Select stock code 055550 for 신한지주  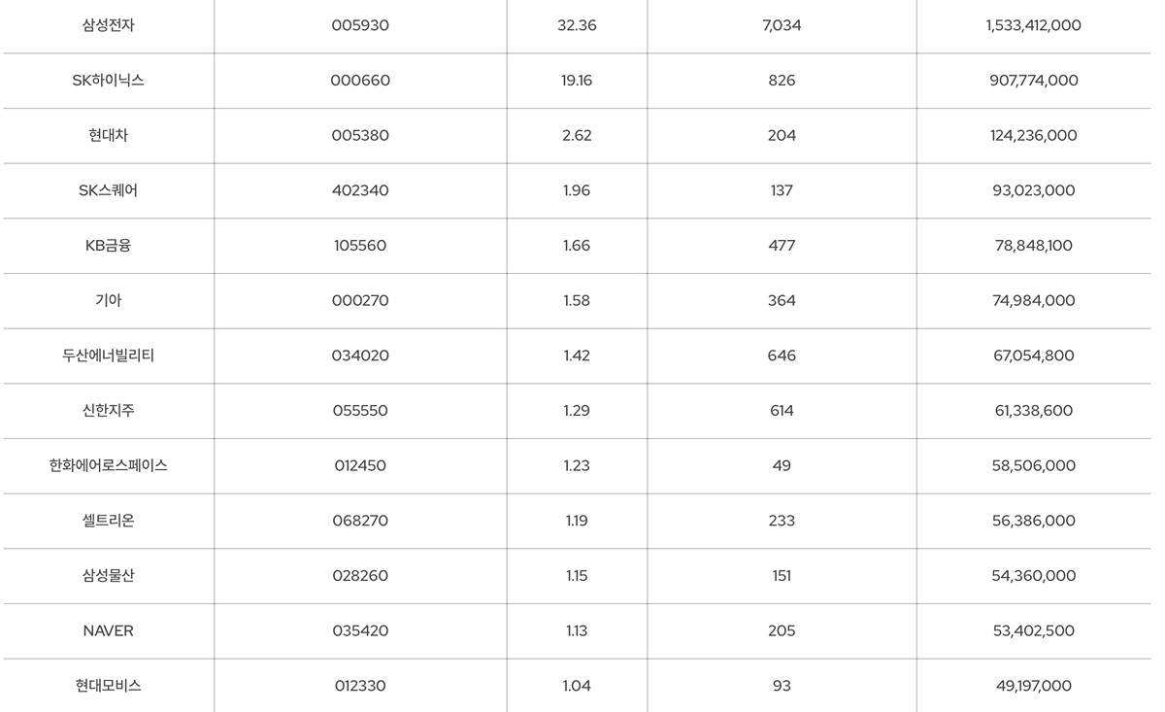(x=360, y=411)
